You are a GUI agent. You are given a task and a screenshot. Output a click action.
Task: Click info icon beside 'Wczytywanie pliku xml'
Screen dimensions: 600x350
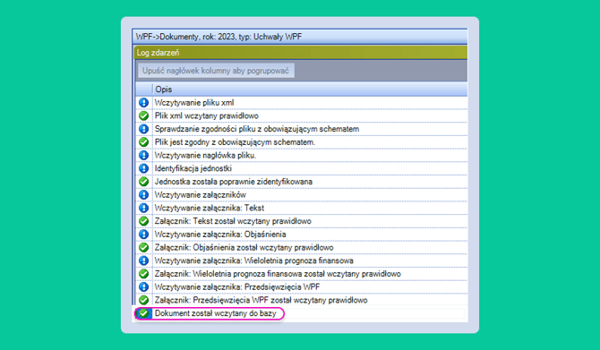[x=143, y=103]
